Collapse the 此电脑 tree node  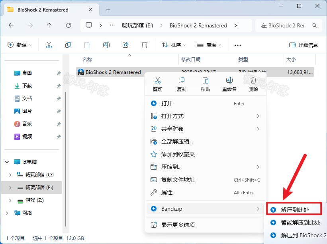(x=7, y=162)
